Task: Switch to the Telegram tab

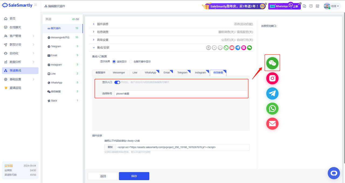Action: tap(182, 73)
